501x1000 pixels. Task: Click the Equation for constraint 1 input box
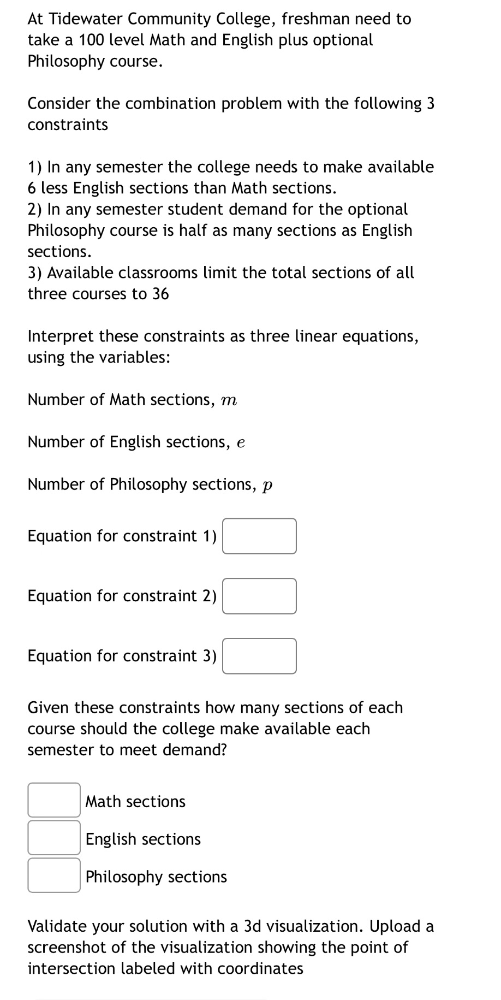tap(259, 536)
